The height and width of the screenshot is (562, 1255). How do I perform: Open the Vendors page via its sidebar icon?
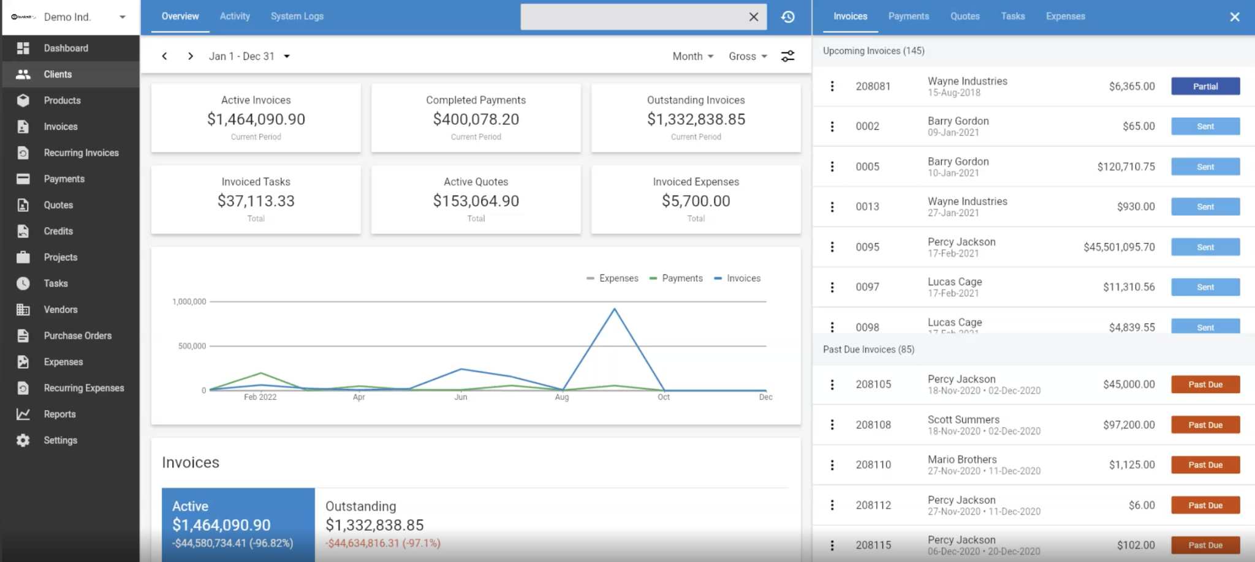23,309
